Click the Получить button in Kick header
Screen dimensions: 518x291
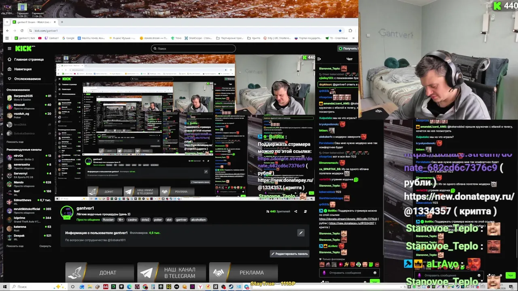(x=348, y=48)
